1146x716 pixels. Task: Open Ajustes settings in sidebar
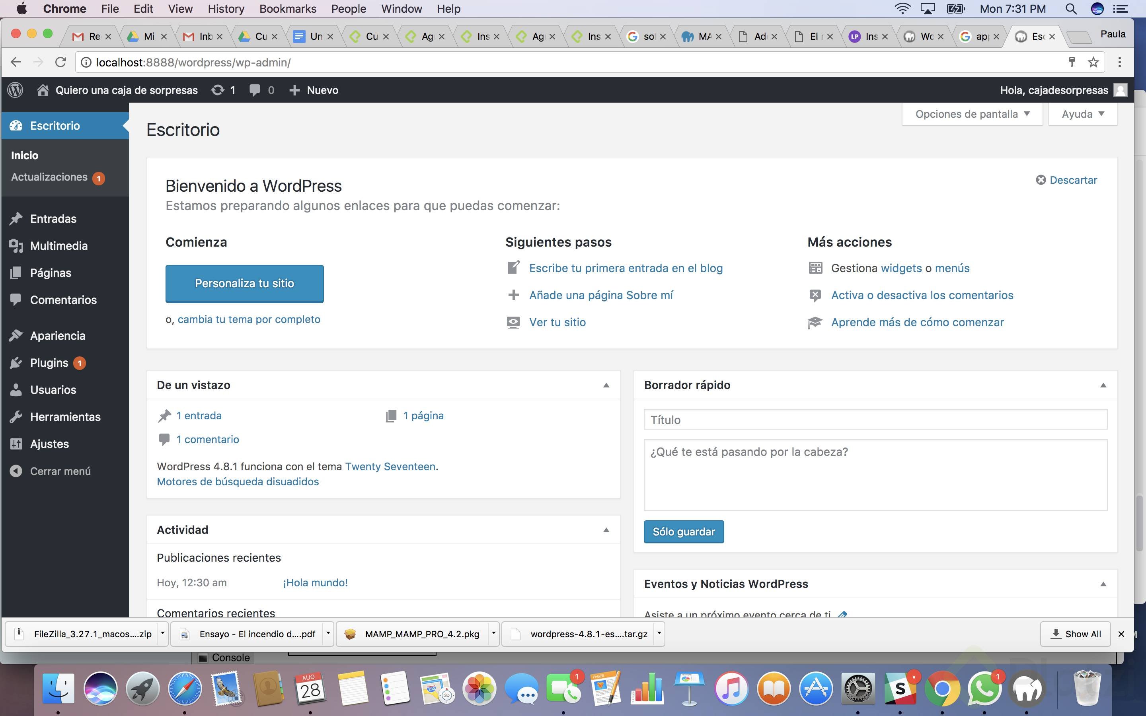[x=49, y=444]
